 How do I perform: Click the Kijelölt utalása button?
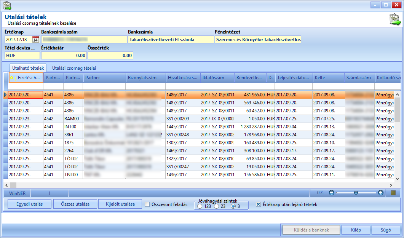click(120, 204)
